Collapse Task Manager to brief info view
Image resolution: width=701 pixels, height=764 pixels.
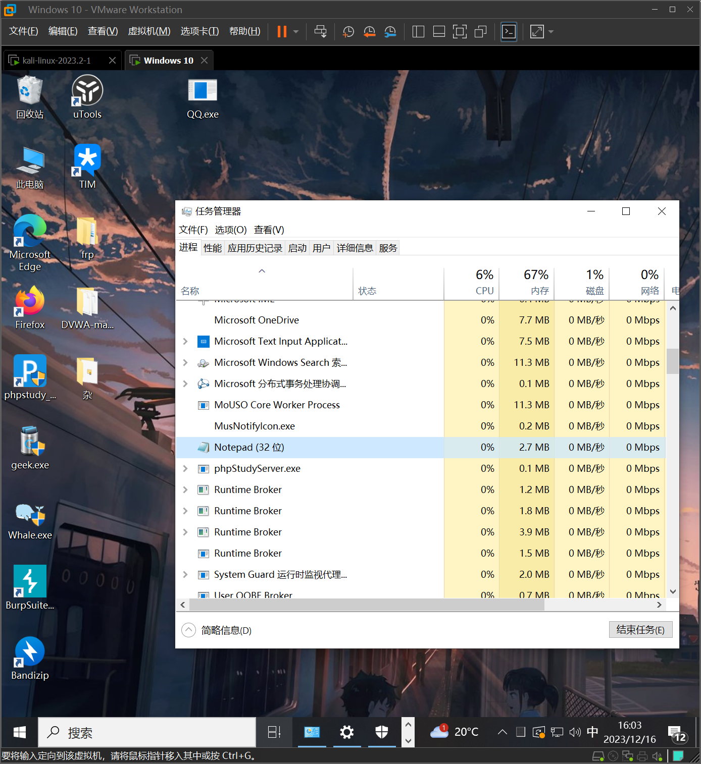217,630
